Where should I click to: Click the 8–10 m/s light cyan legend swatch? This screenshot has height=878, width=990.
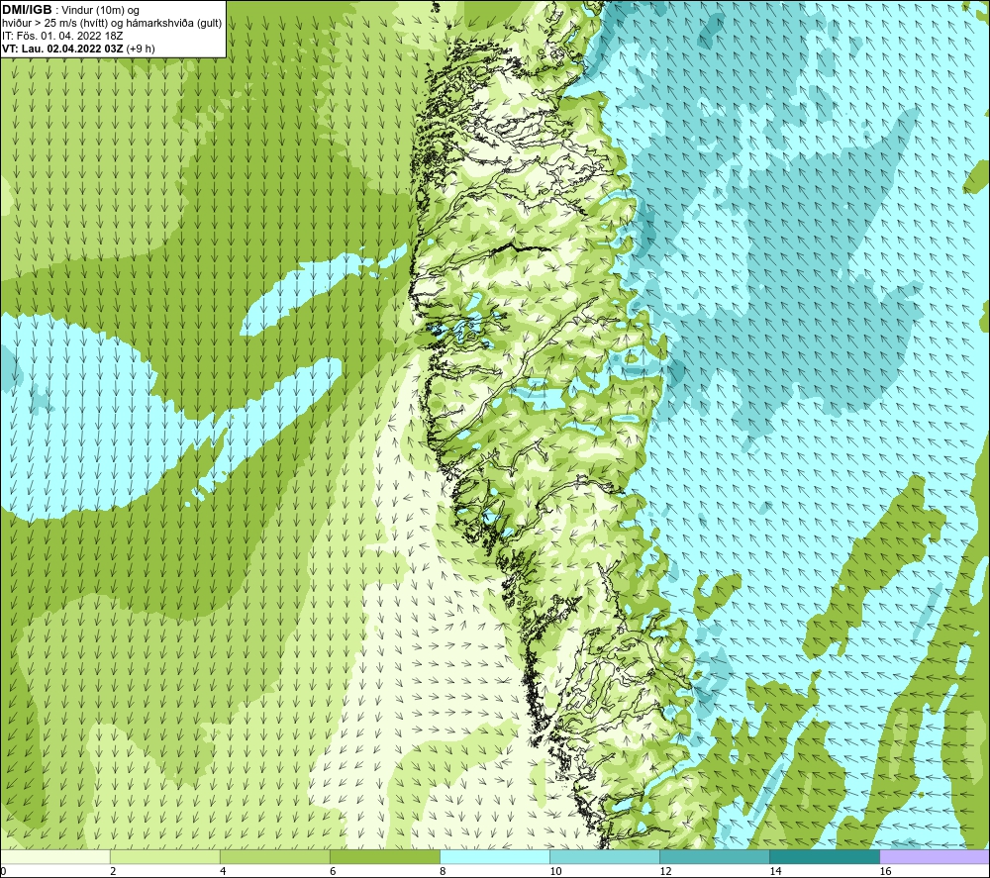click(x=495, y=856)
